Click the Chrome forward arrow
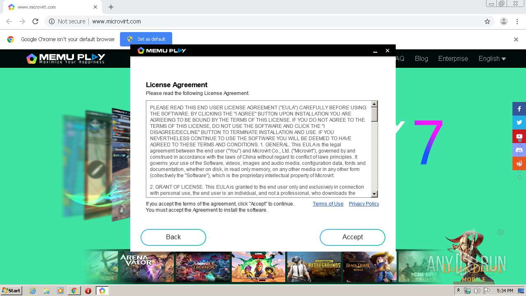 22,21
